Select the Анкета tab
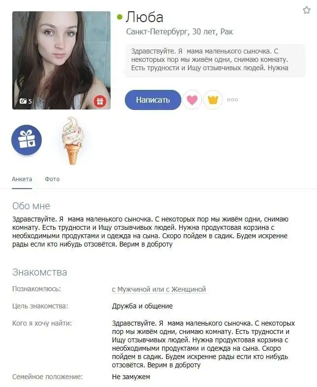317x387 pixels. [x=22, y=179]
